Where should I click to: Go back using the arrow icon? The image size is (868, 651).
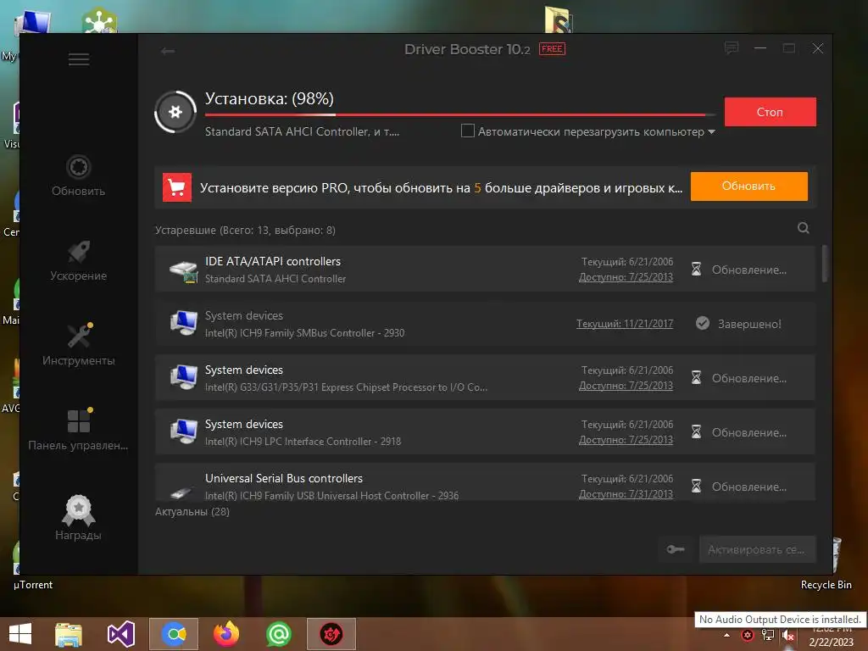coord(168,51)
